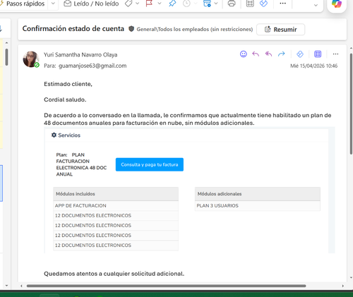The width and height of the screenshot is (353, 297).
Task: Click Consulta y paga tu factura button
Action: click(x=150, y=164)
